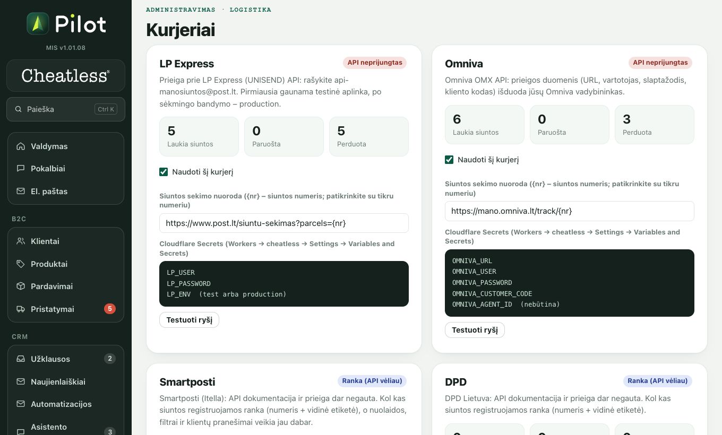Focus the Paieška search field
722x435 pixels.
66,109
